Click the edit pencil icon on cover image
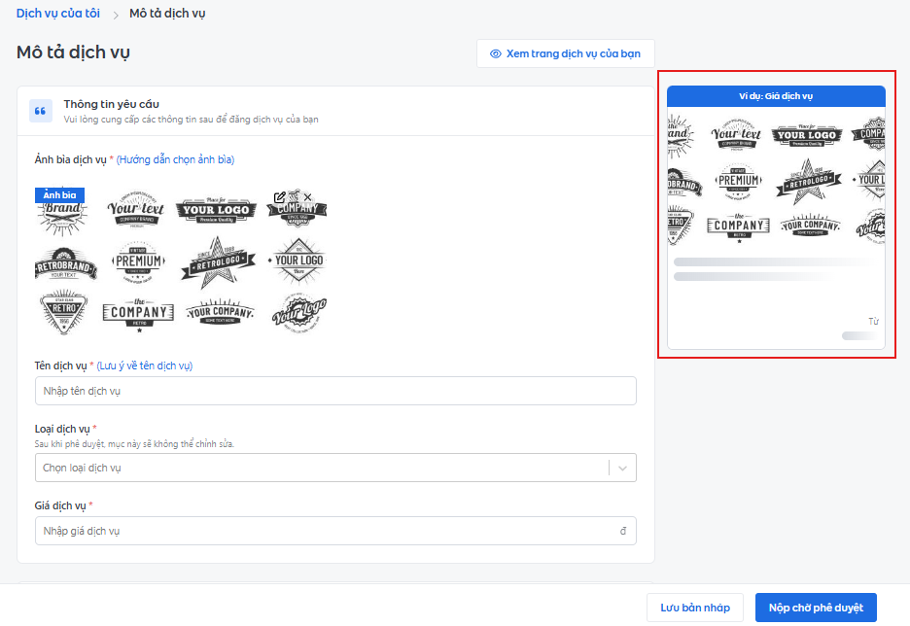The width and height of the screenshot is (910, 626). click(280, 197)
